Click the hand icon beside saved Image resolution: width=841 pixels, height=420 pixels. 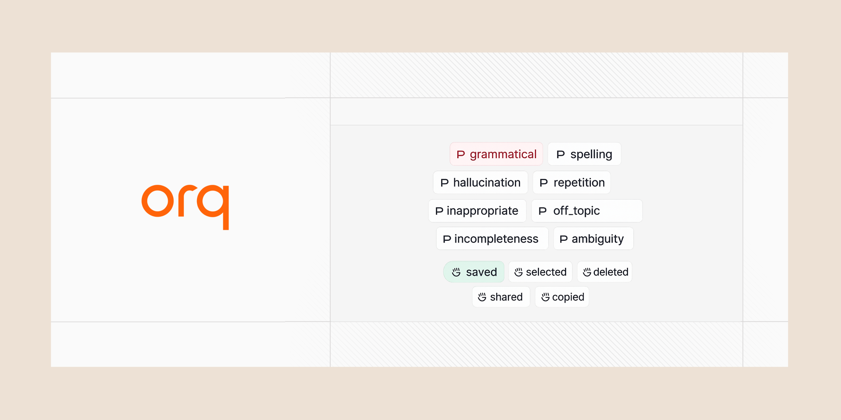[456, 272]
